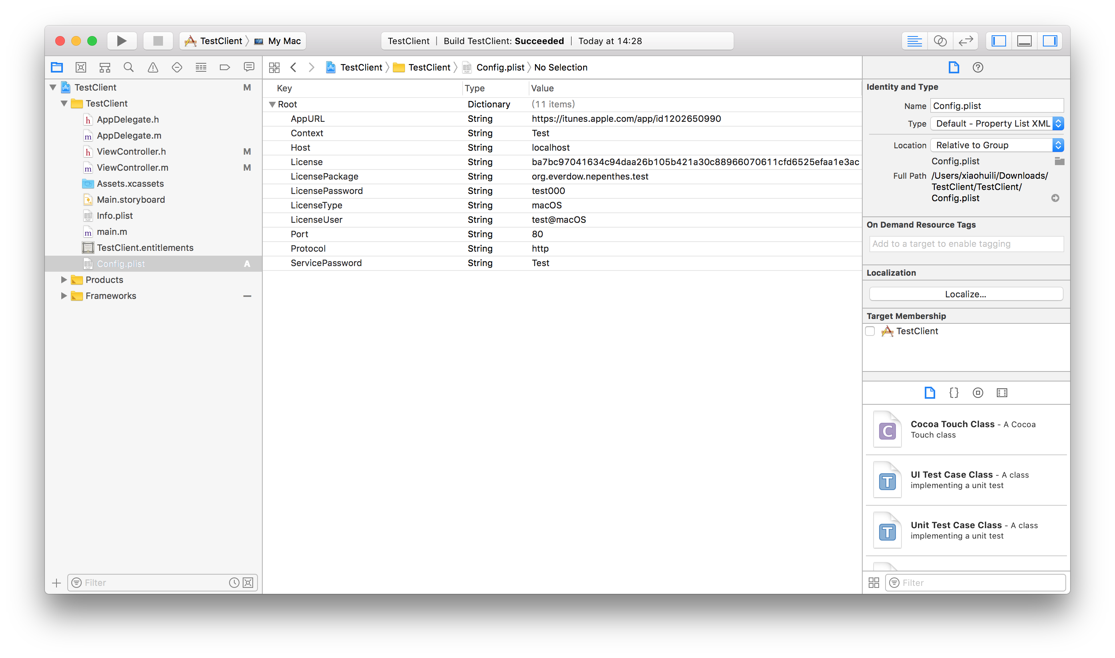Image resolution: width=1115 pixels, height=658 pixels.
Task: Toggle the Debug area visibility
Action: tap(1024, 41)
